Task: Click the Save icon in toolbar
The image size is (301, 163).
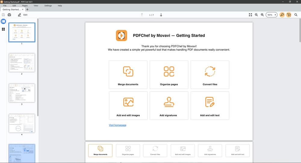Action: tap(3, 15)
